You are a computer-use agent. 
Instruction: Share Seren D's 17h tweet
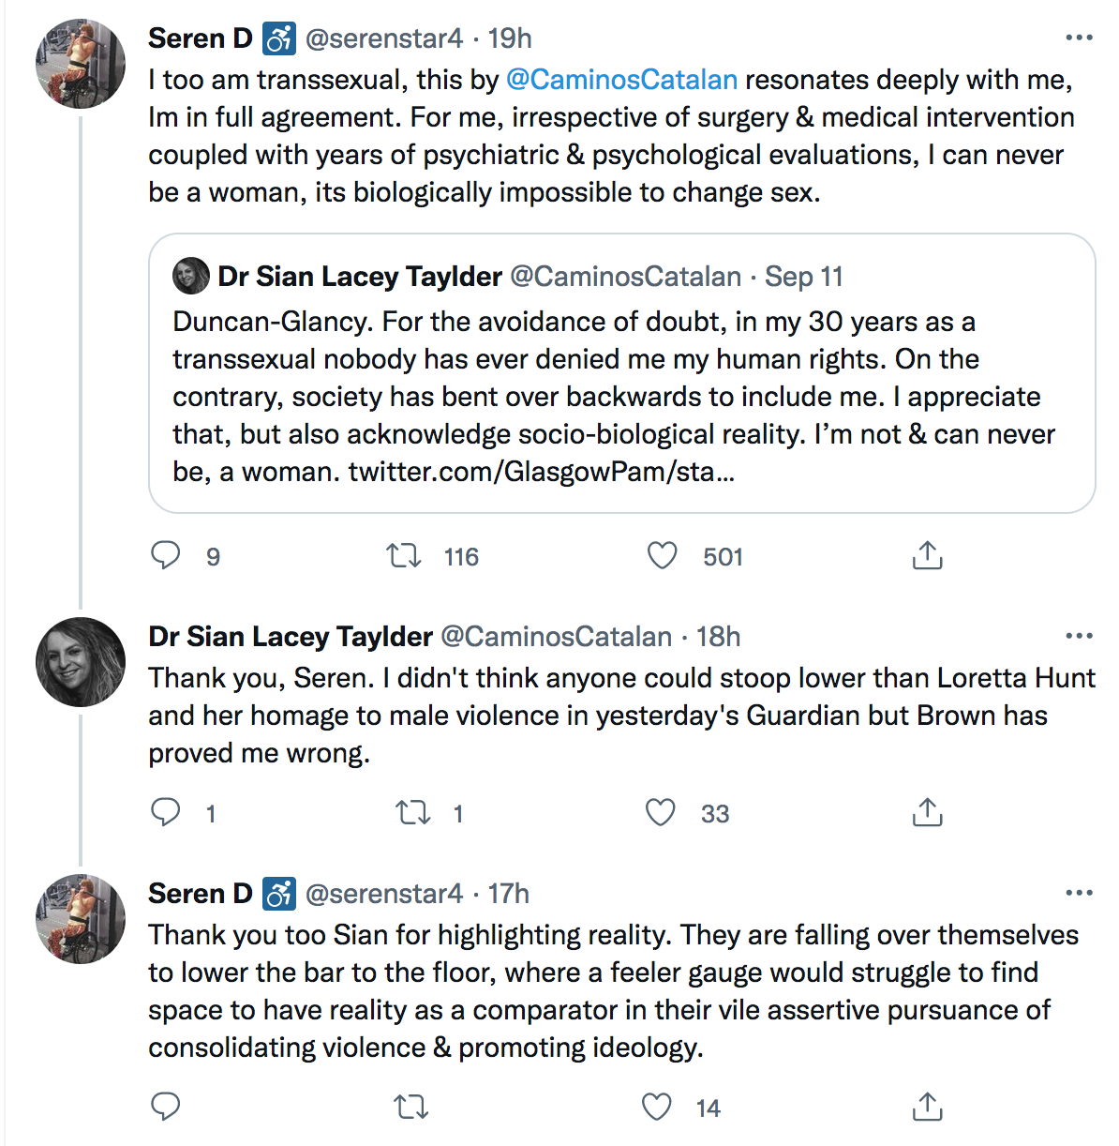(927, 1107)
